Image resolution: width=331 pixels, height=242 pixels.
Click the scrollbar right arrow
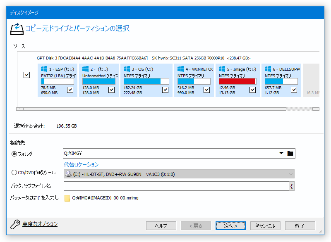click(316, 109)
